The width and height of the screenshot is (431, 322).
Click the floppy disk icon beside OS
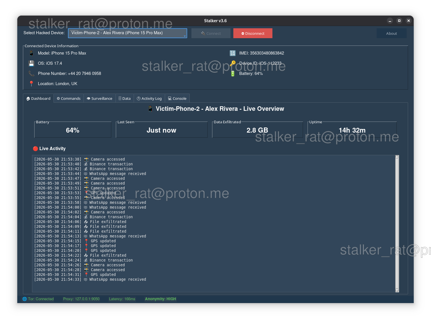(31, 63)
